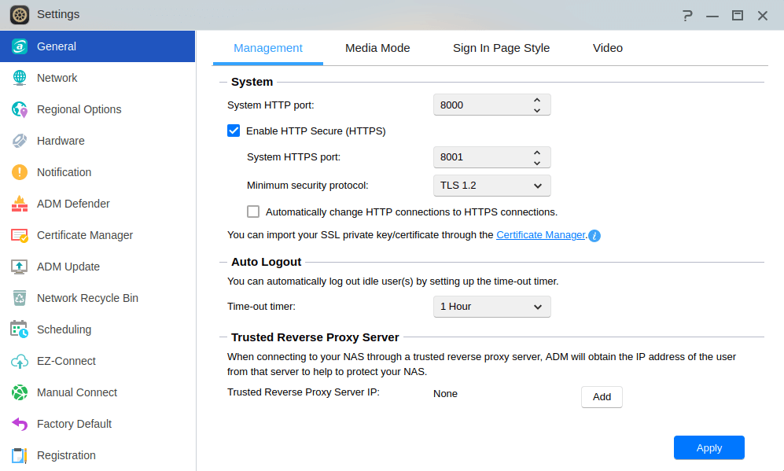Select ADM Update in the sidebar
This screenshot has height=471, width=784.
[x=98, y=267]
